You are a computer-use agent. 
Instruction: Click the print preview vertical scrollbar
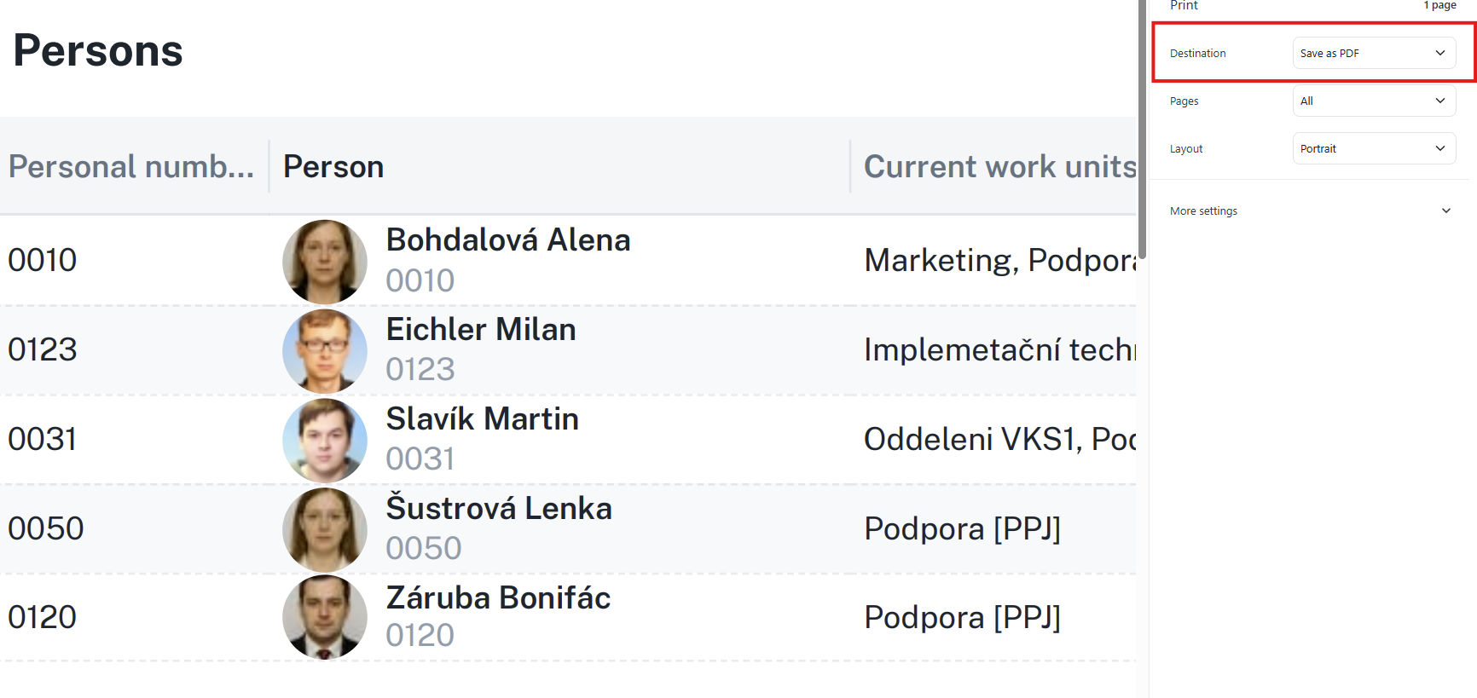click(1142, 128)
